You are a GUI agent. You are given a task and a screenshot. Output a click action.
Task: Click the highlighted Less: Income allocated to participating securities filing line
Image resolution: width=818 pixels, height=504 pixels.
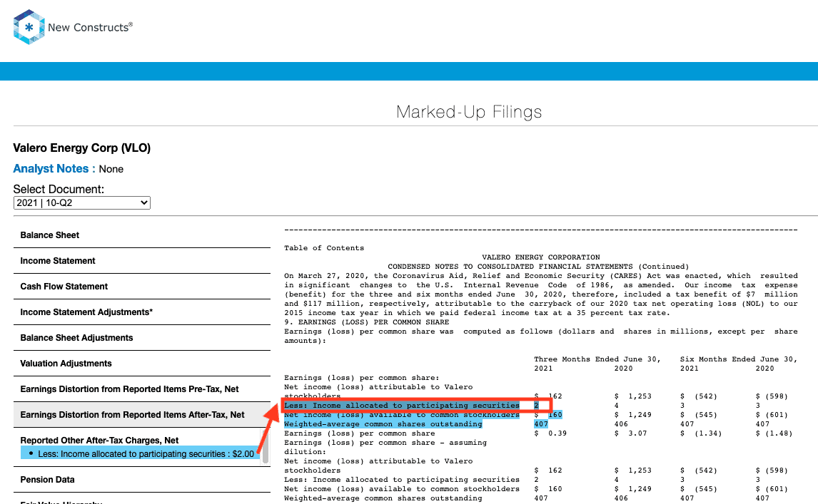click(x=402, y=406)
